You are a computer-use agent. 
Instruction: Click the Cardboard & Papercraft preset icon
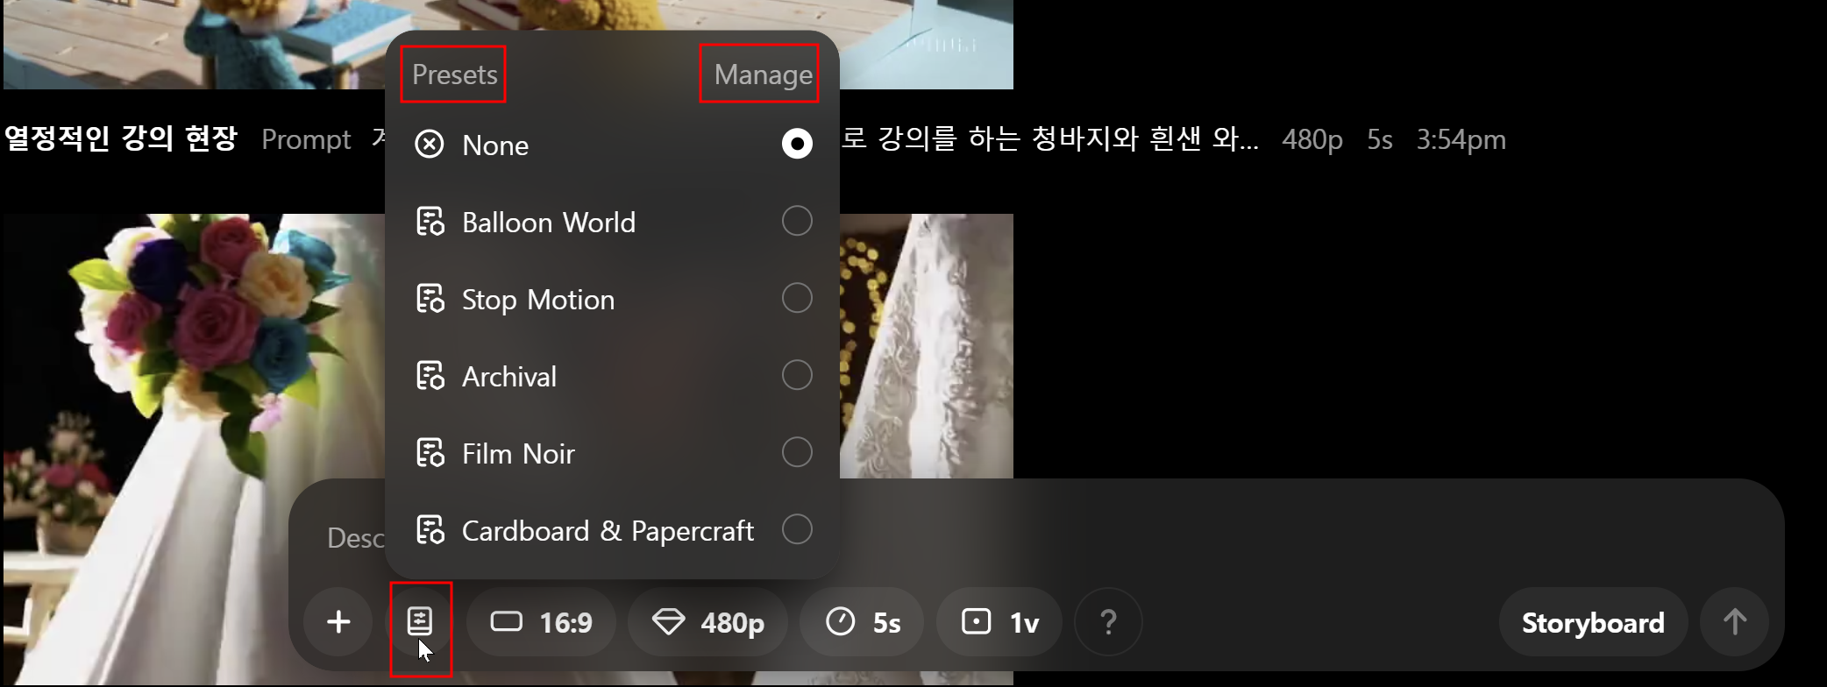pos(430,530)
